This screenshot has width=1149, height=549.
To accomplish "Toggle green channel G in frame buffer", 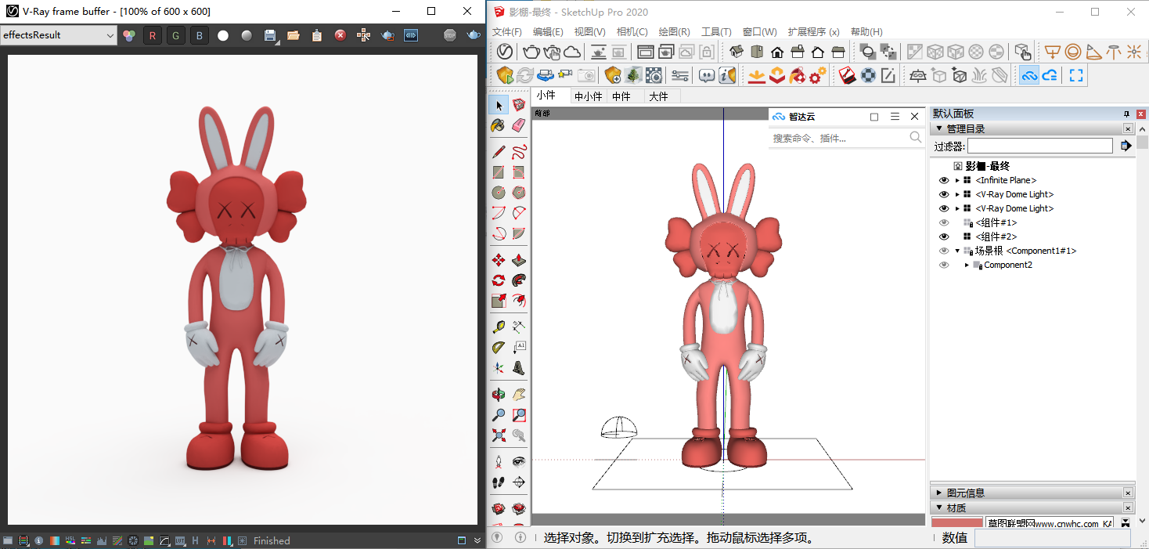I will (176, 35).
